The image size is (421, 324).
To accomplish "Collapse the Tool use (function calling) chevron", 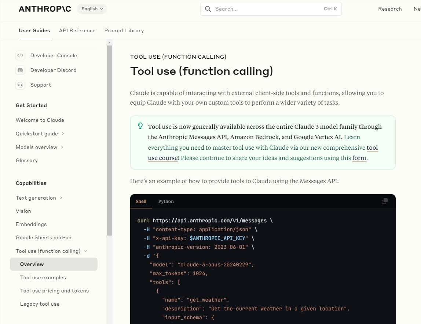I will (86, 251).
